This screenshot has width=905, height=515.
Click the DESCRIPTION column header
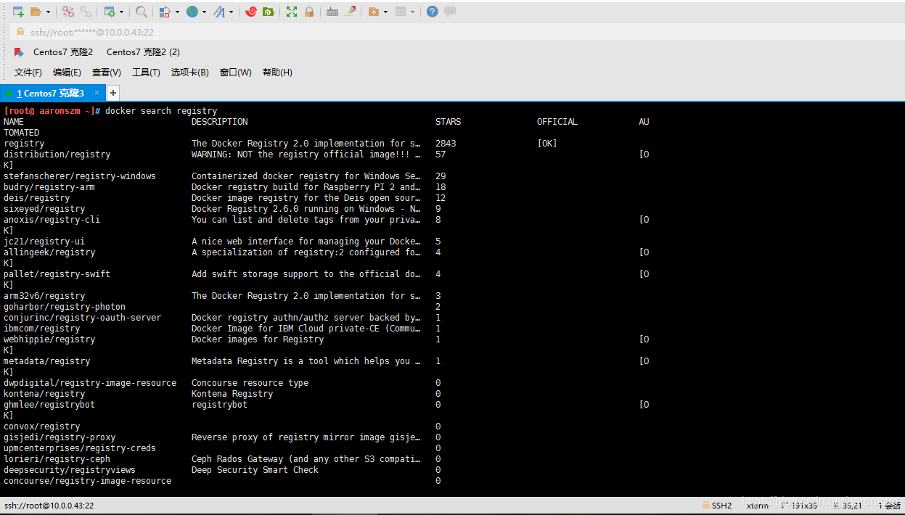pos(220,122)
